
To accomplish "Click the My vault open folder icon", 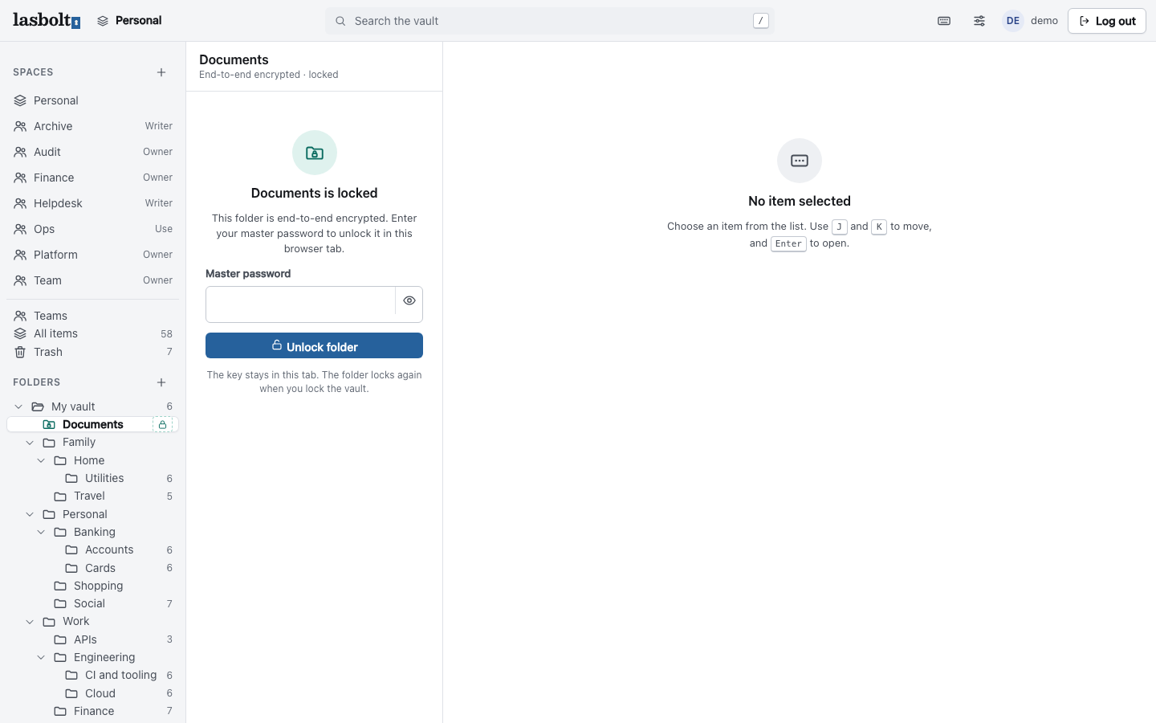I will [38, 406].
